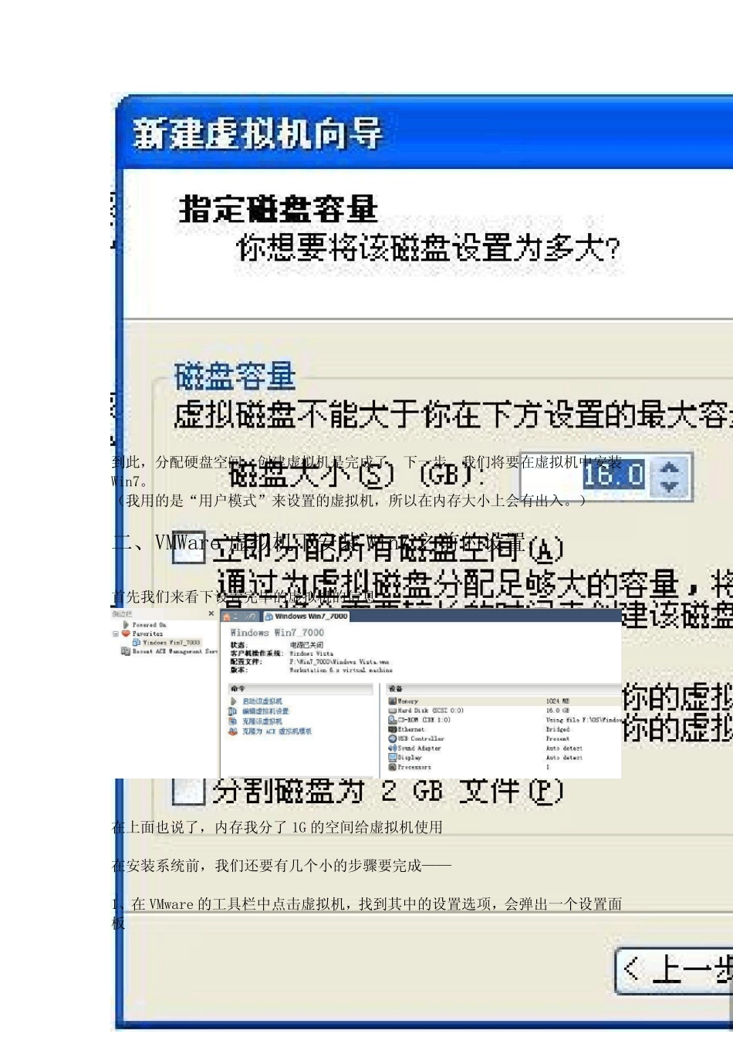Tick the 分割磁盘为 2 GB 文件(P) checkbox
The height and width of the screenshot is (1037, 733).
(x=189, y=791)
